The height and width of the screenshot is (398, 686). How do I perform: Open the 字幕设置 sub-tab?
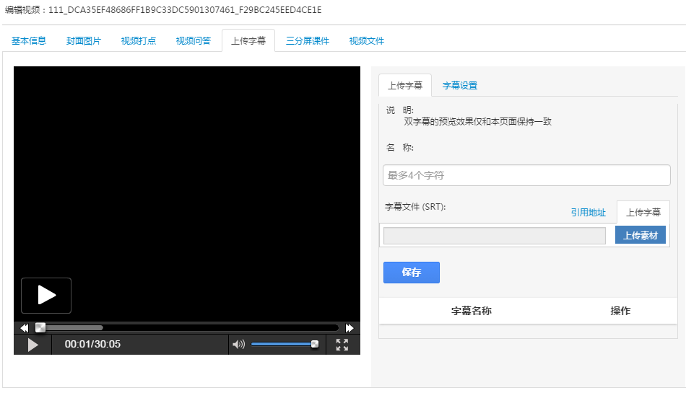coord(460,85)
